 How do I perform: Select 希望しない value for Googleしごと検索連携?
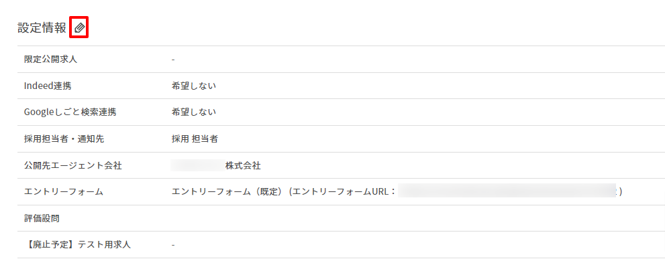pyautogui.click(x=194, y=112)
